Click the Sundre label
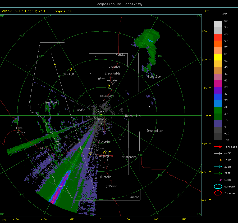Screen dimensions: 238x223 coord(80,110)
